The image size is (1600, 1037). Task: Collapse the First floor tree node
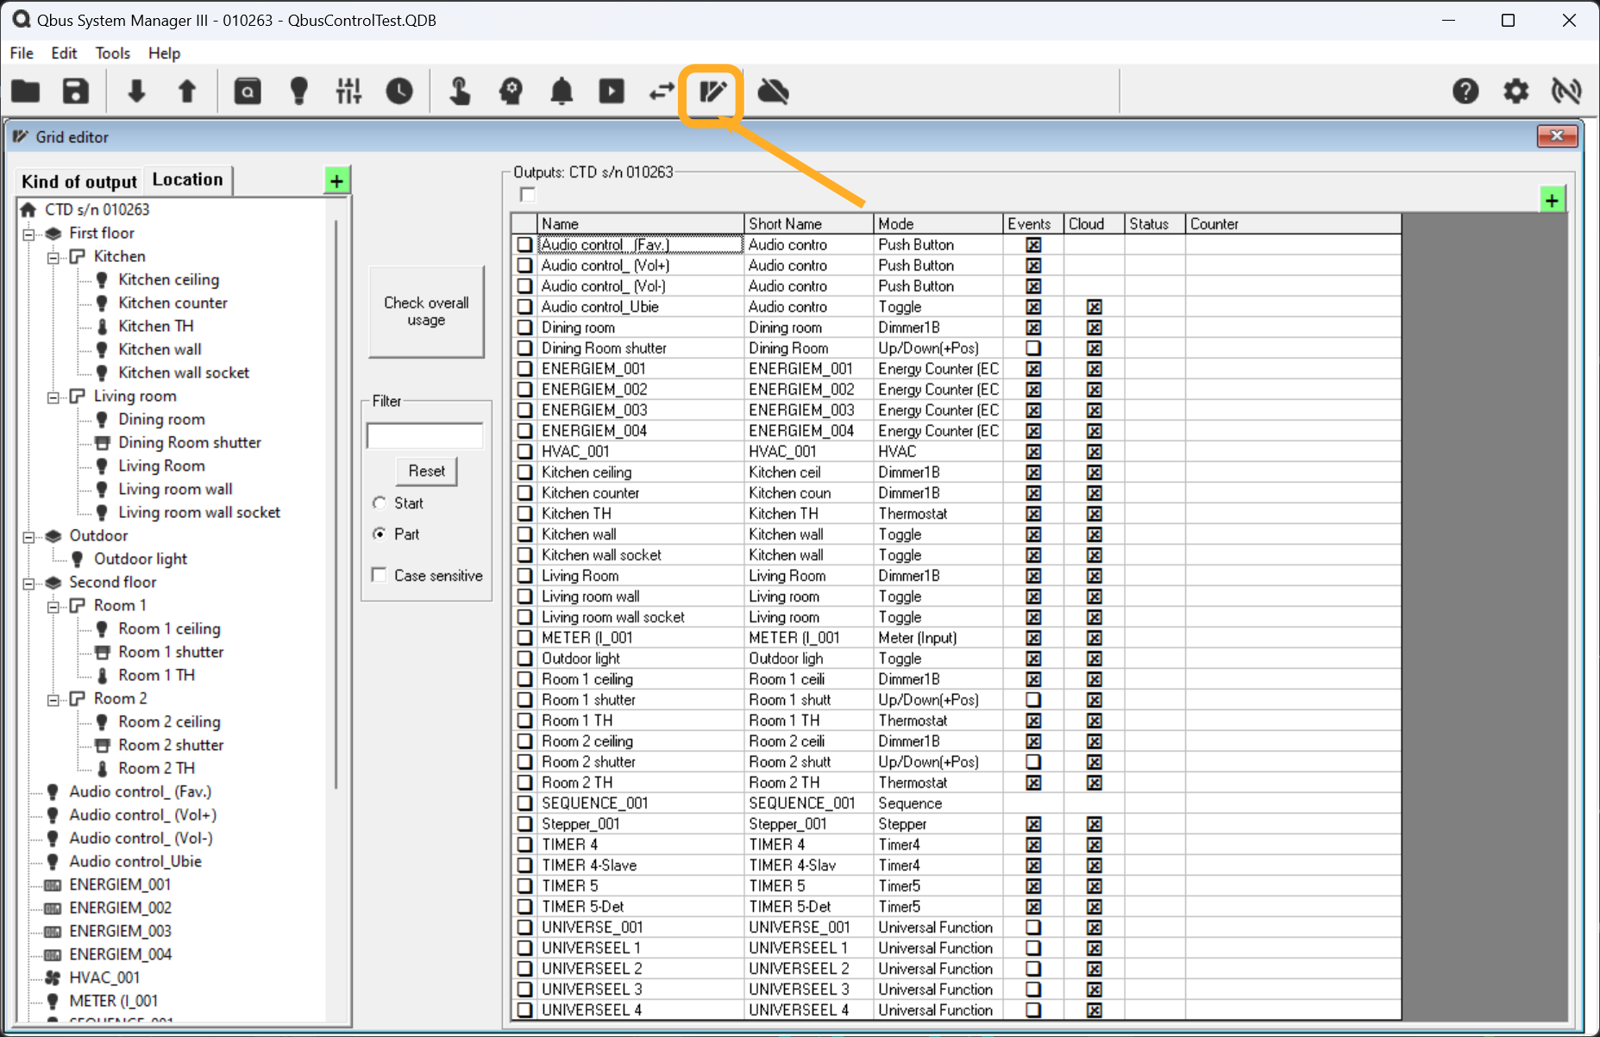(28, 234)
